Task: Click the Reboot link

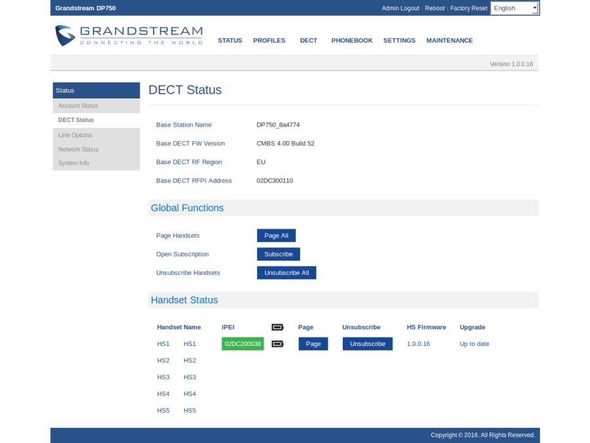Action: point(435,9)
